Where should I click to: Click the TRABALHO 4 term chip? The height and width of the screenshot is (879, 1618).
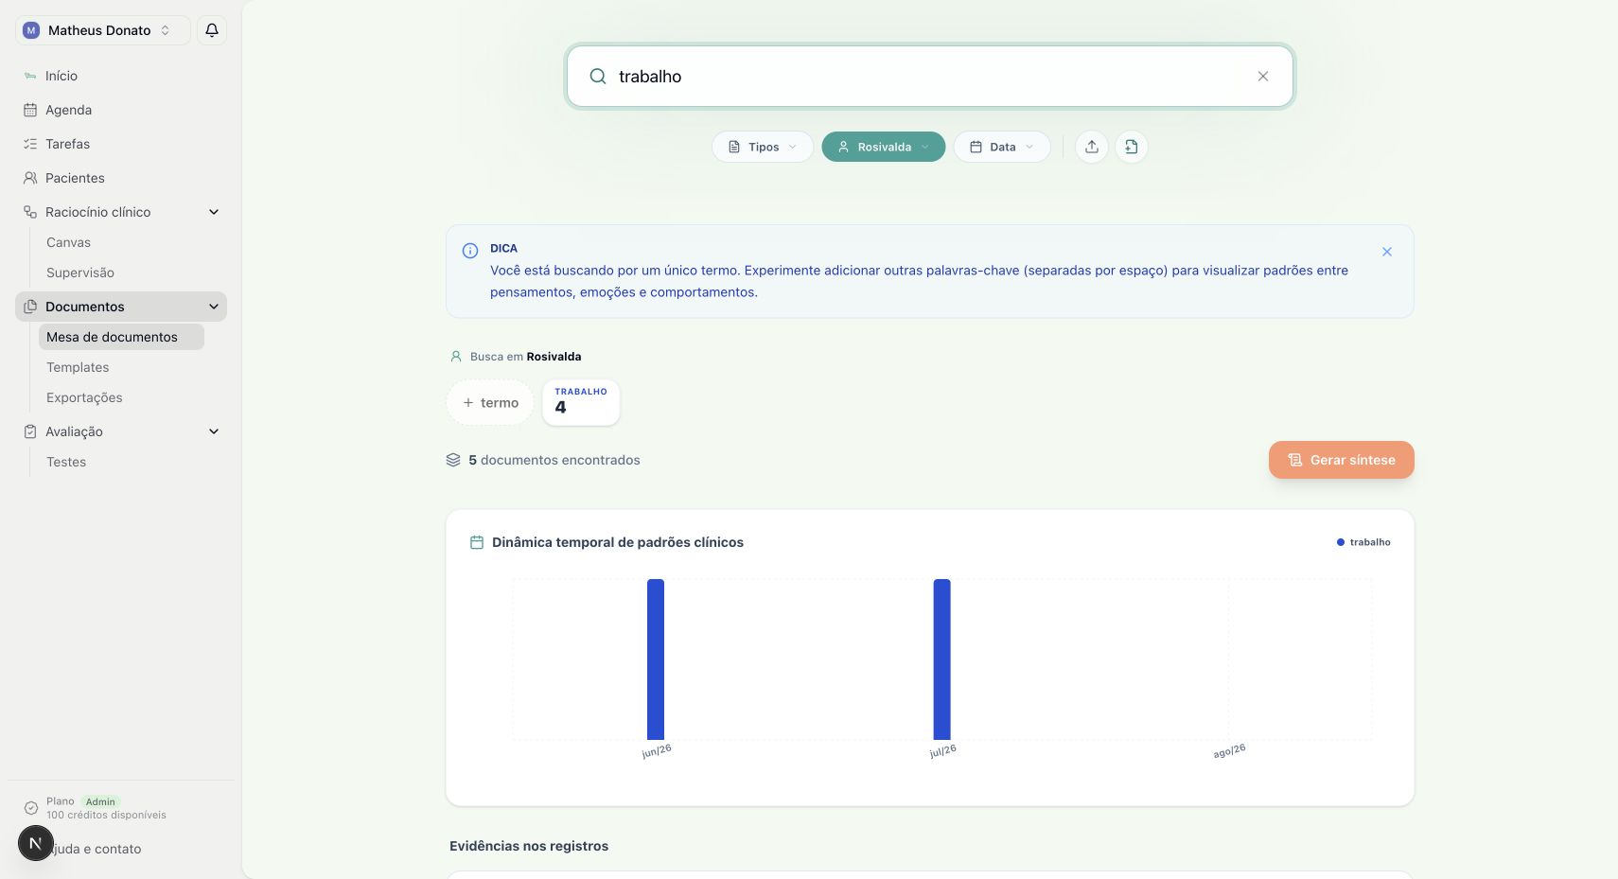point(581,402)
